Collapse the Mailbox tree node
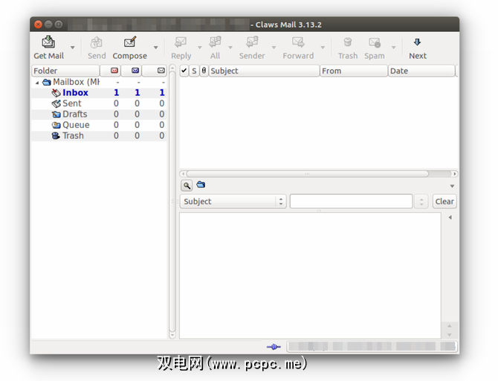This screenshot has width=498, height=381. coord(37,83)
